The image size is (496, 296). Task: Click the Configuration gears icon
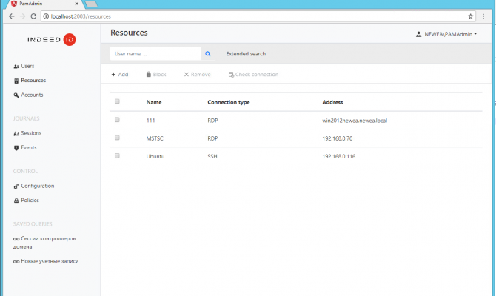pyautogui.click(x=16, y=186)
